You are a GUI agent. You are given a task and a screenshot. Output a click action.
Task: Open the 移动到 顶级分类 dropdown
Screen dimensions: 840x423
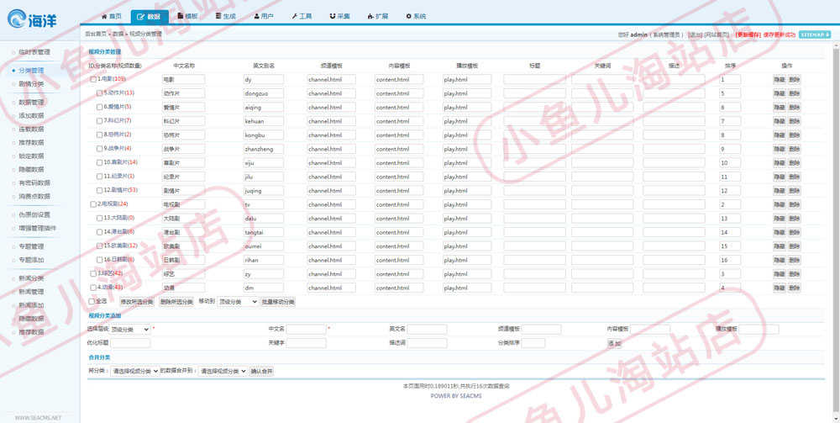point(238,302)
